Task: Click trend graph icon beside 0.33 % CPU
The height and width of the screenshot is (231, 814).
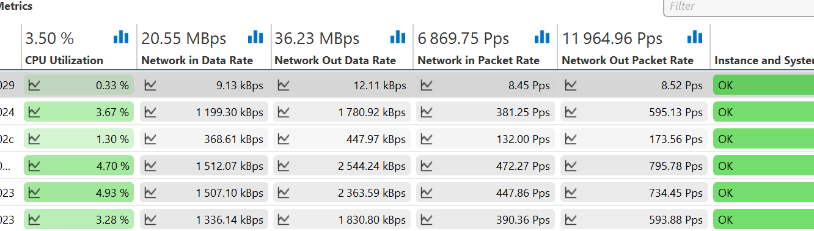Action: pyautogui.click(x=34, y=86)
